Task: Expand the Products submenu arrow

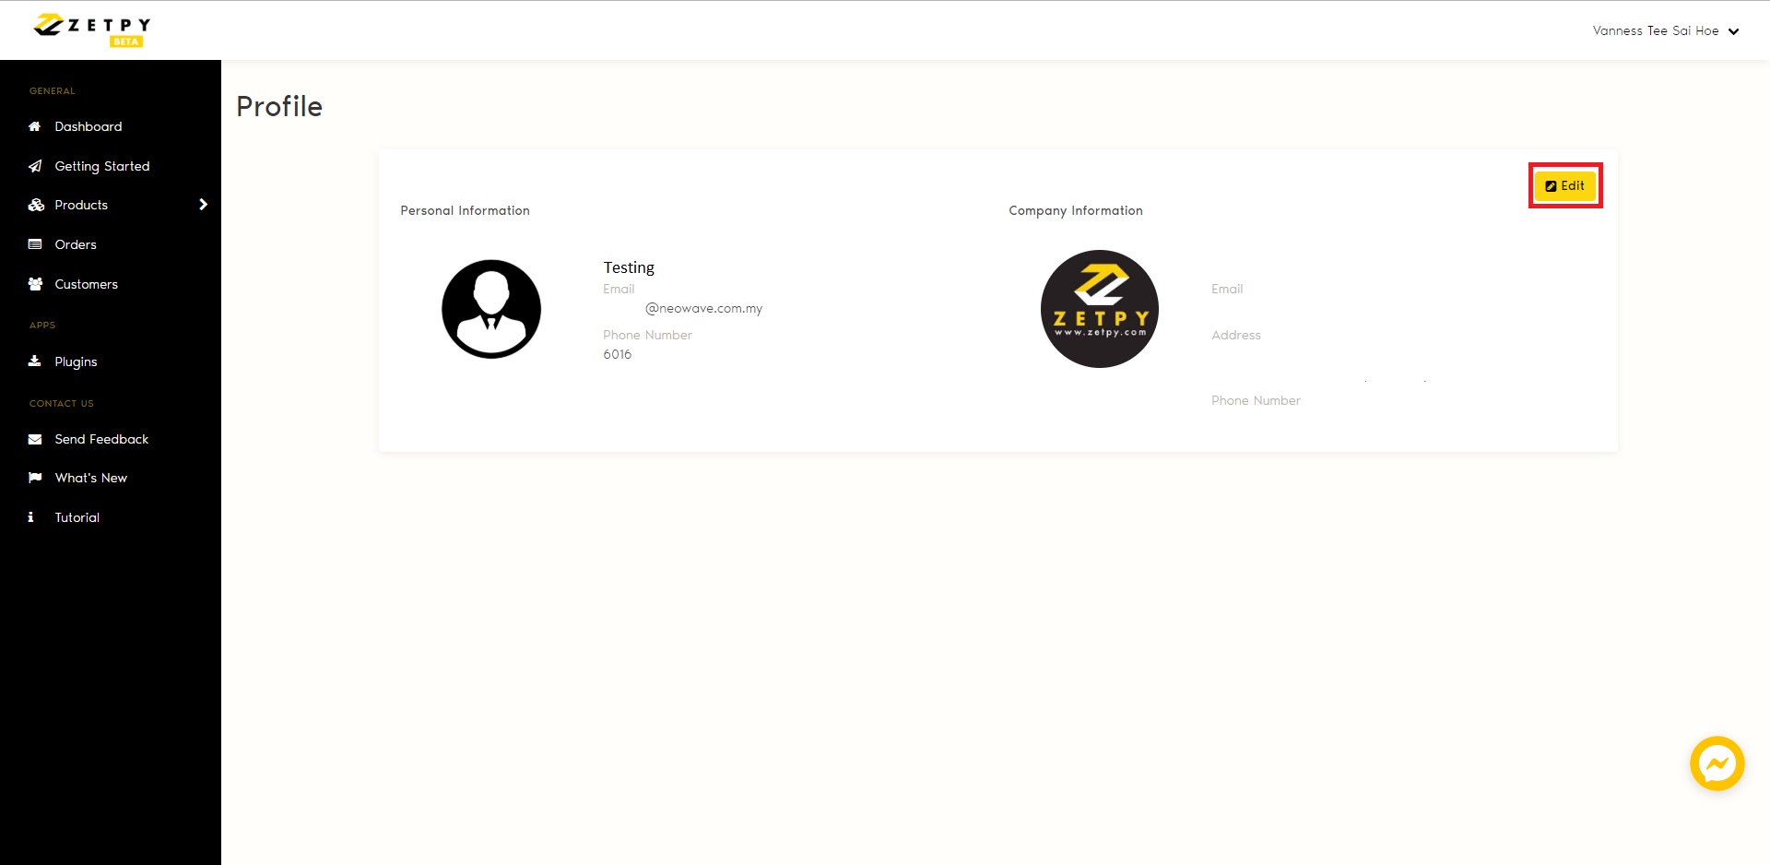Action: pyautogui.click(x=203, y=205)
